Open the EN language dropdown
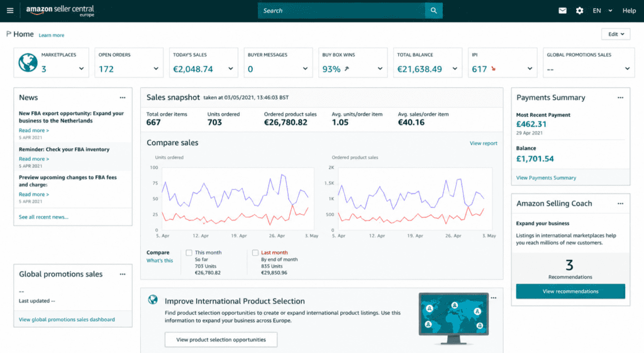This screenshot has width=644, height=353. [602, 11]
